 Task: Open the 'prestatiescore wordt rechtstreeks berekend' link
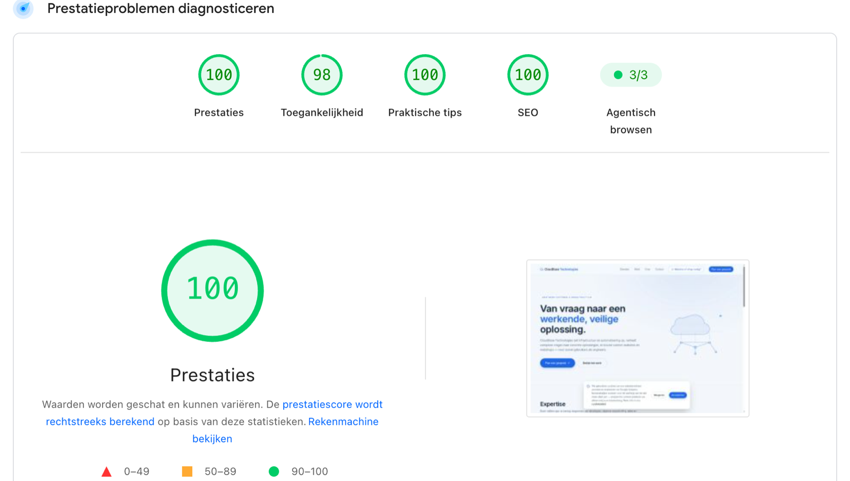click(x=333, y=404)
